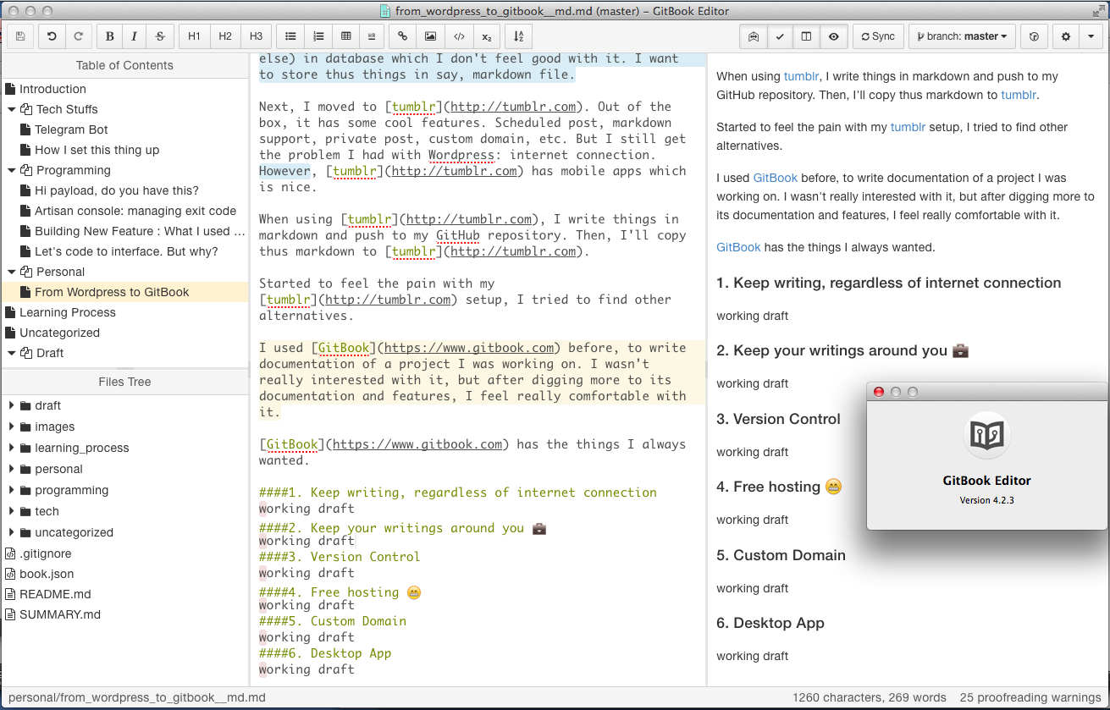Open 'How I set this thing up'
Viewport: 1110px width, 710px height.
pyautogui.click(x=97, y=150)
